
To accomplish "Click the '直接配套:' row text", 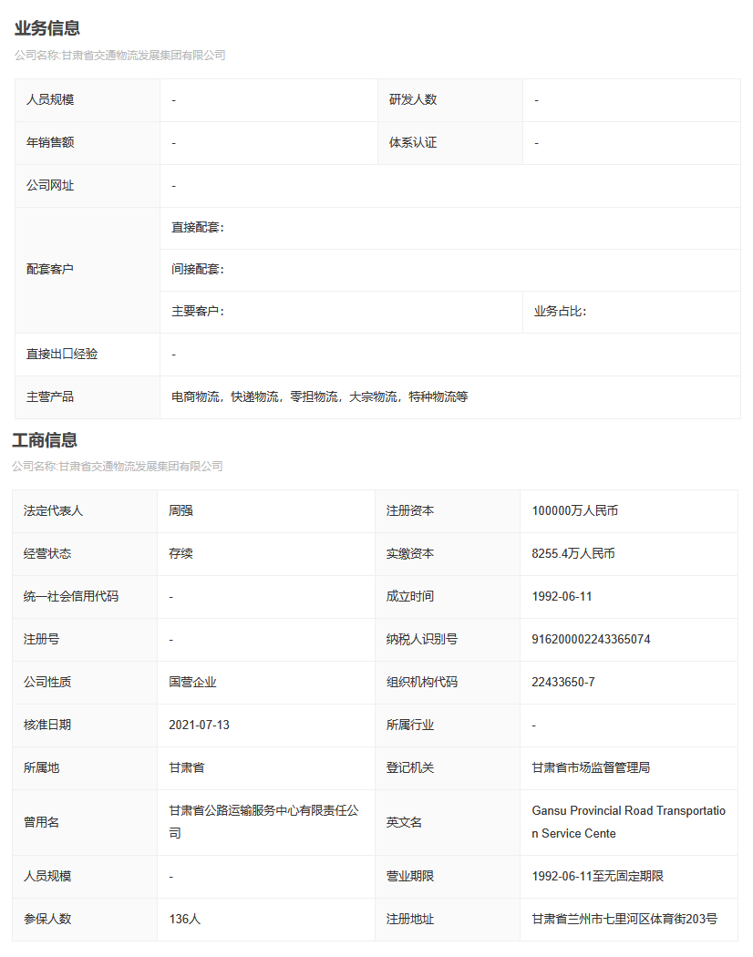I will coord(198,228).
